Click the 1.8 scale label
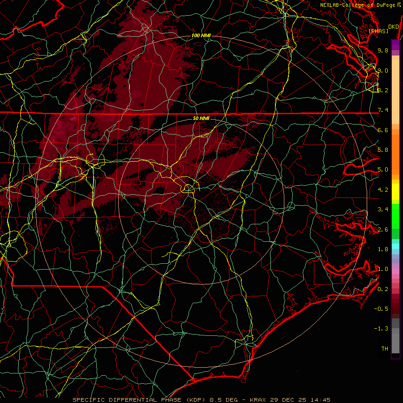This screenshot has width=403, height=403. 383,249
